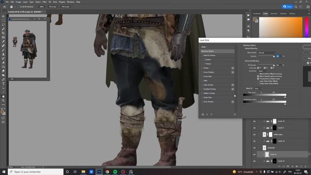
Task: Open the File menu
Action: tap(7, 2)
